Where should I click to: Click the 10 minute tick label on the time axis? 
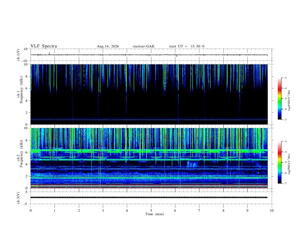coord(272,211)
